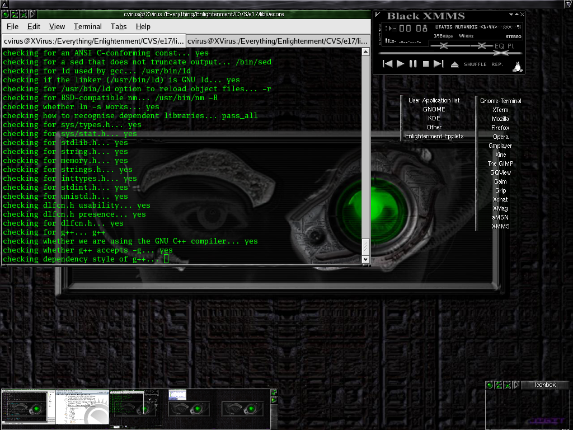Open the Terminal menu in the menu bar

point(87,26)
